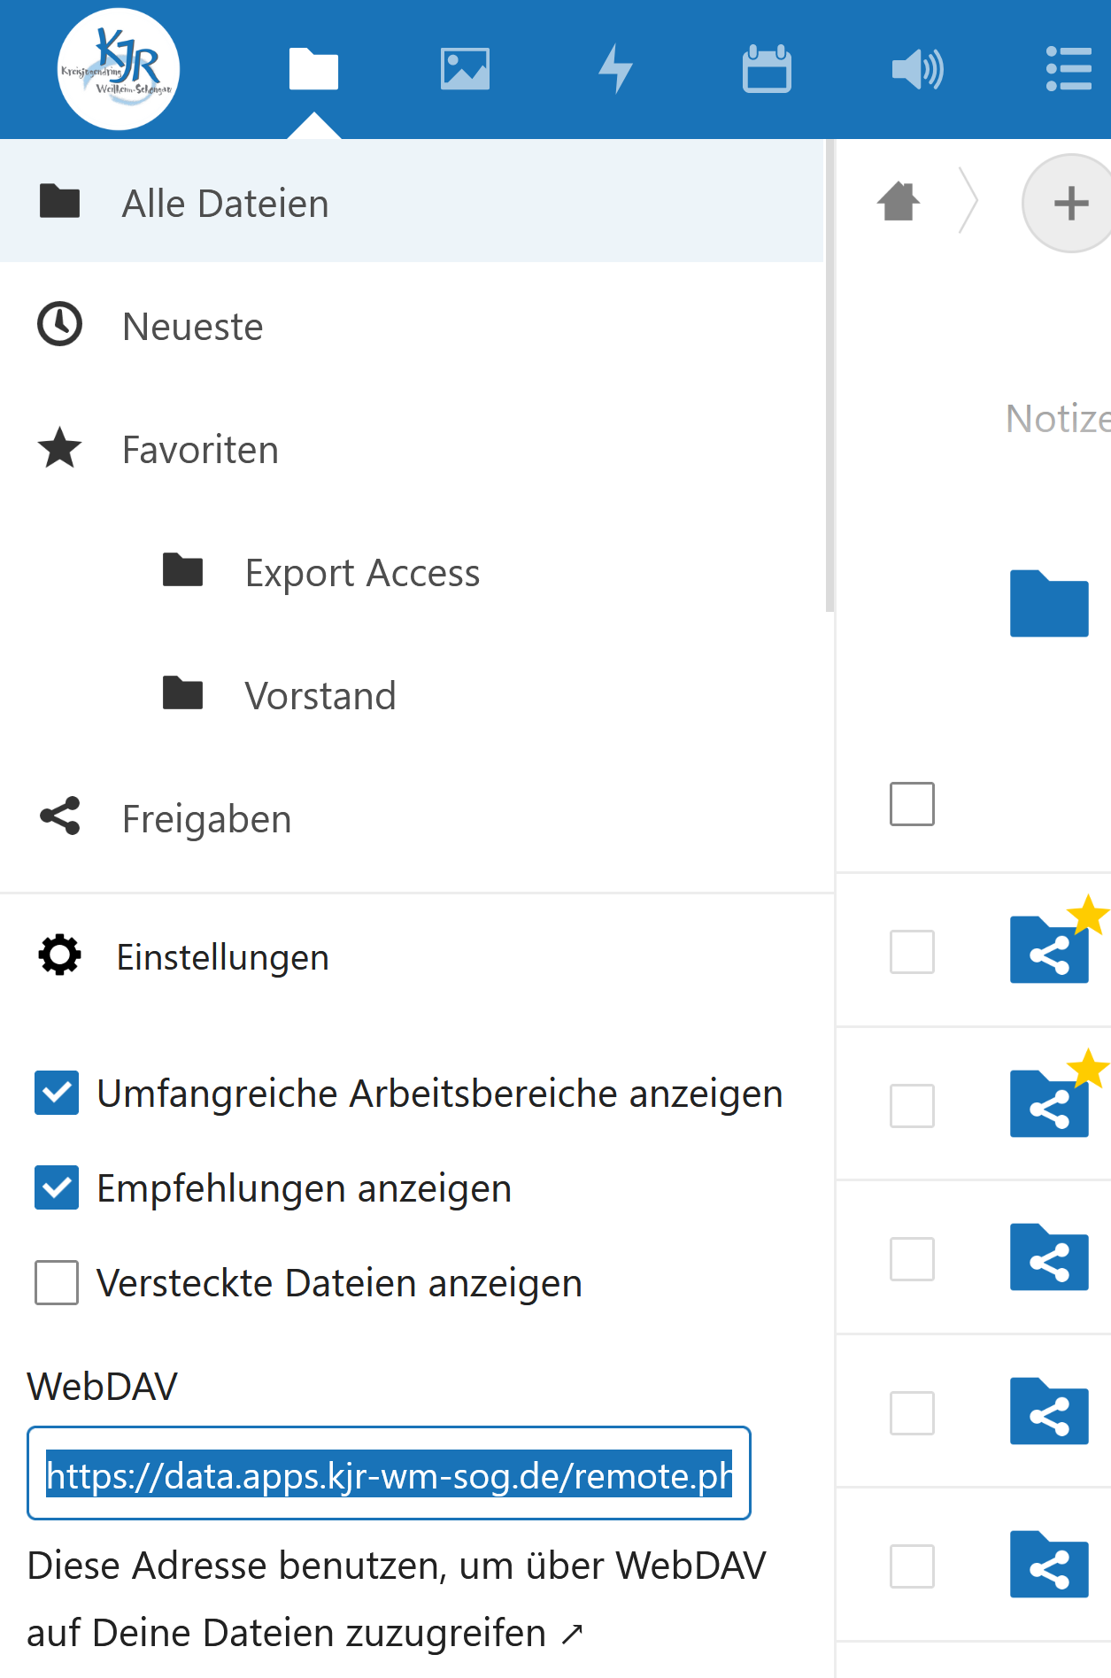This screenshot has height=1678, width=1111.
Task: Enable Versteckte Dateien anzeigen
Action: pos(57,1282)
